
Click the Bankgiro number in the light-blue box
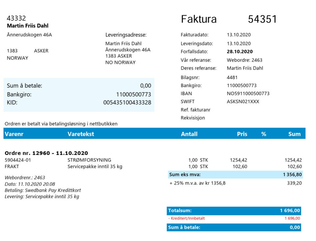click(134, 94)
